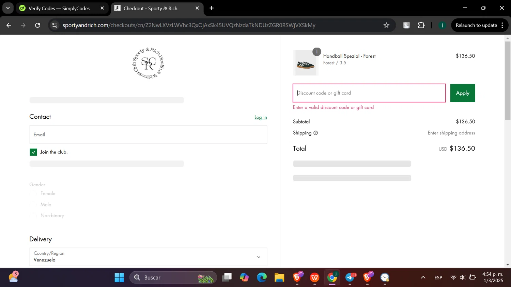
Task: Click the sportyandrich.com address bar URL
Action: 189,25
